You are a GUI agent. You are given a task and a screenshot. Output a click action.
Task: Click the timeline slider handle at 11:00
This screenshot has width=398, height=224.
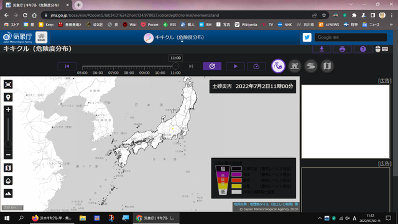175,67
